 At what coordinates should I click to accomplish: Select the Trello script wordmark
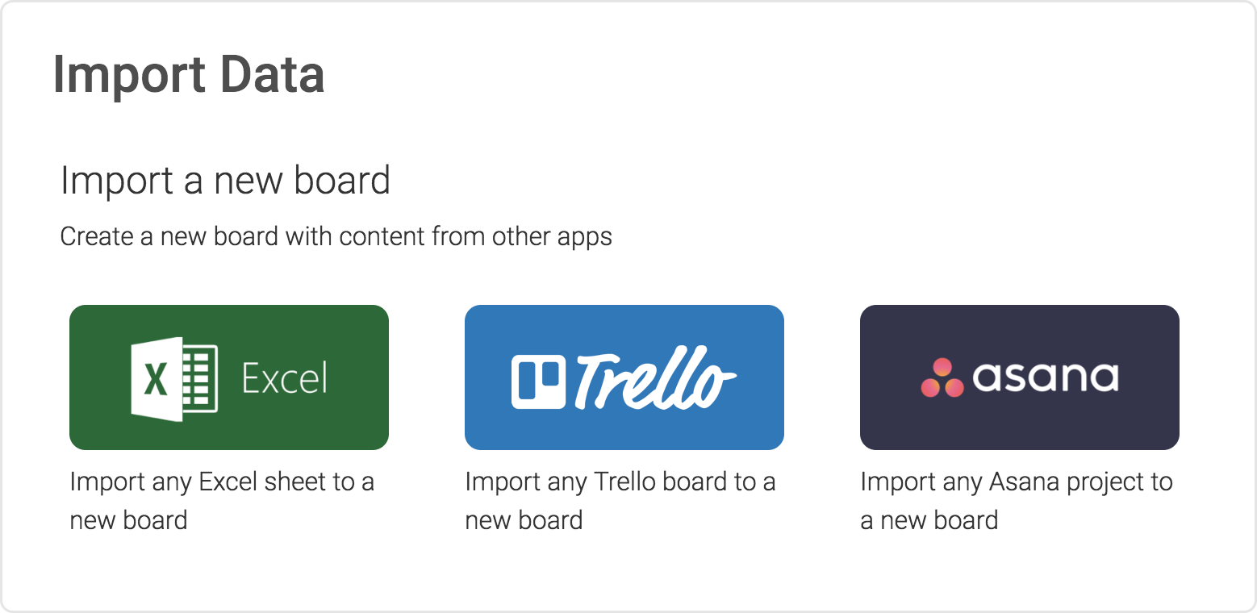coord(656,378)
